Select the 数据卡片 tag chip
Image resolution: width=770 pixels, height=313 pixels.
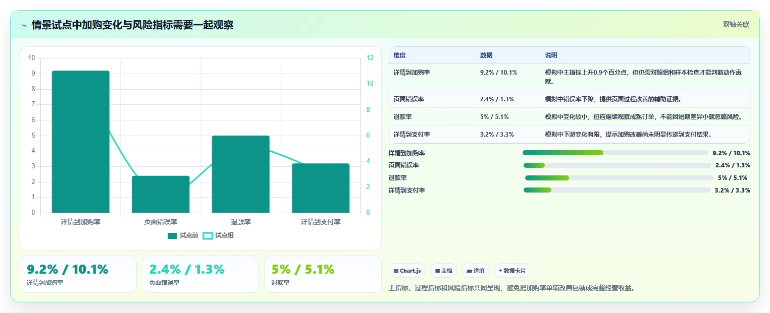(512, 271)
